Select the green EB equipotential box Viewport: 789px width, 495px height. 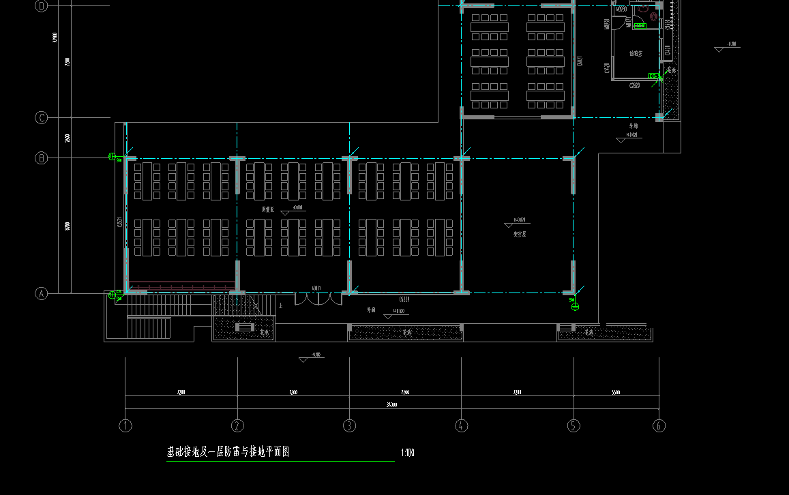[652, 76]
